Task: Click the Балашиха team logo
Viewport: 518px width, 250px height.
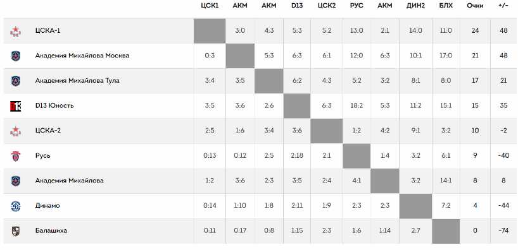Action: point(16,231)
